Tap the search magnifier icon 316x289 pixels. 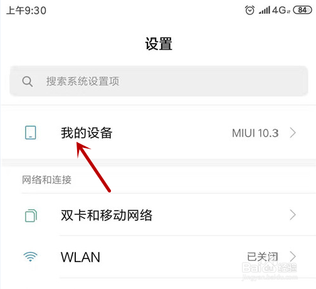pyautogui.click(x=28, y=81)
